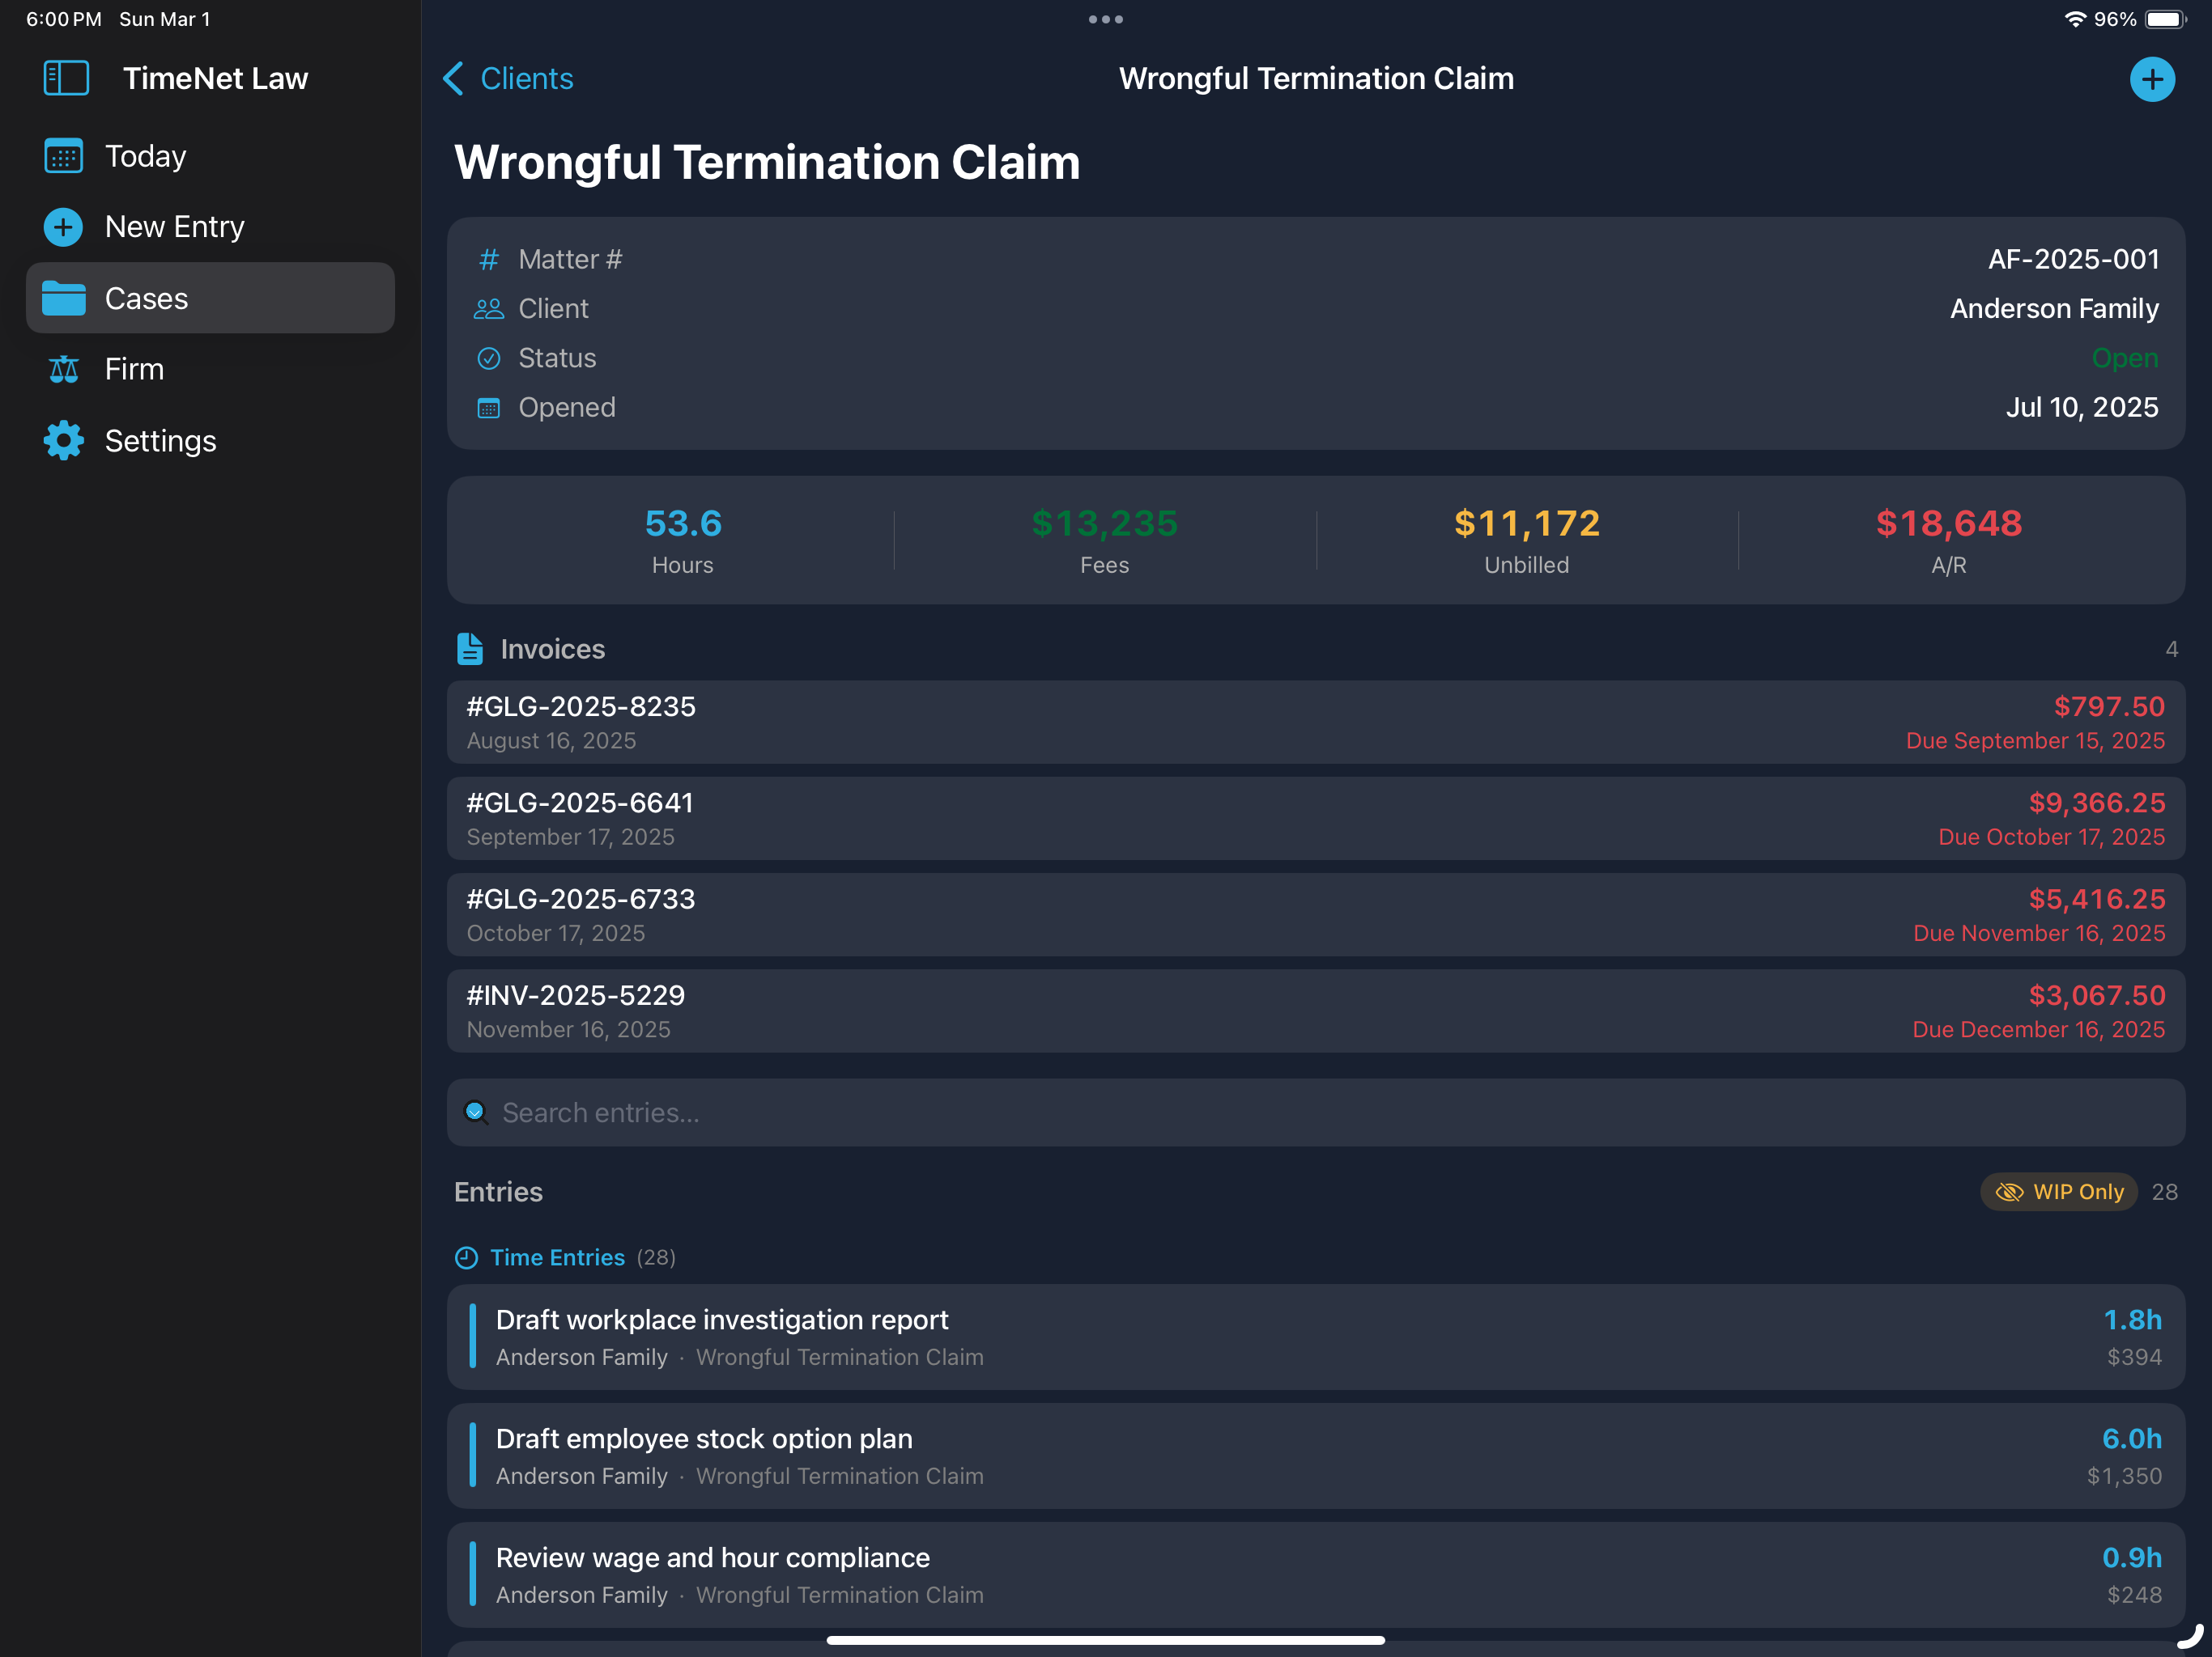This screenshot has width=2212, height=1657.
Task: Open Draft employee stock option plan entry
Action: point(1316,1456)
